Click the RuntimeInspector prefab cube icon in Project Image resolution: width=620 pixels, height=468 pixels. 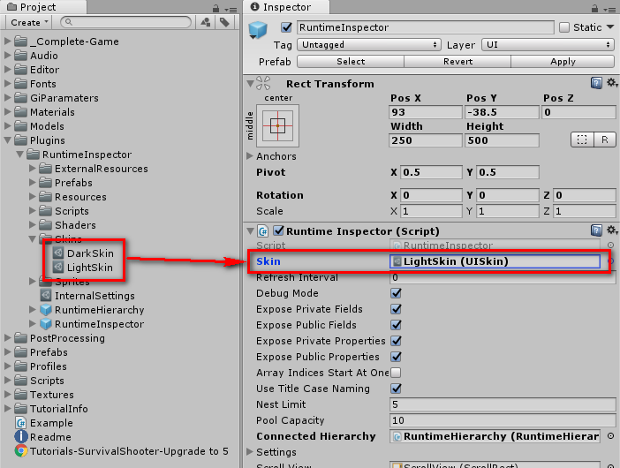[46, 324]
